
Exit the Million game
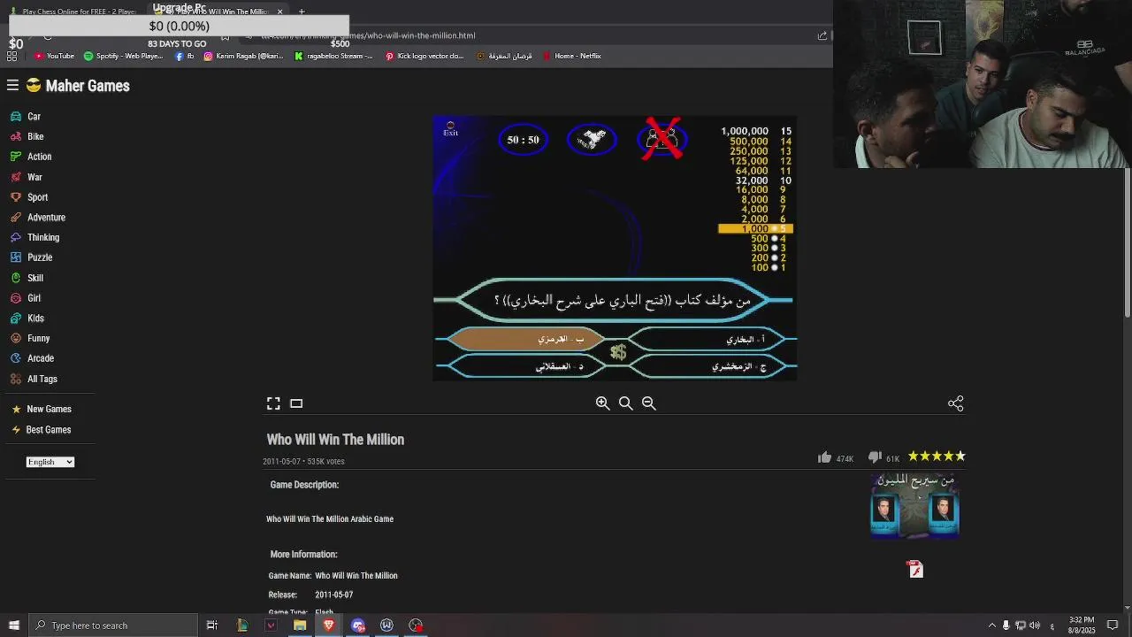tap(450, 130)
